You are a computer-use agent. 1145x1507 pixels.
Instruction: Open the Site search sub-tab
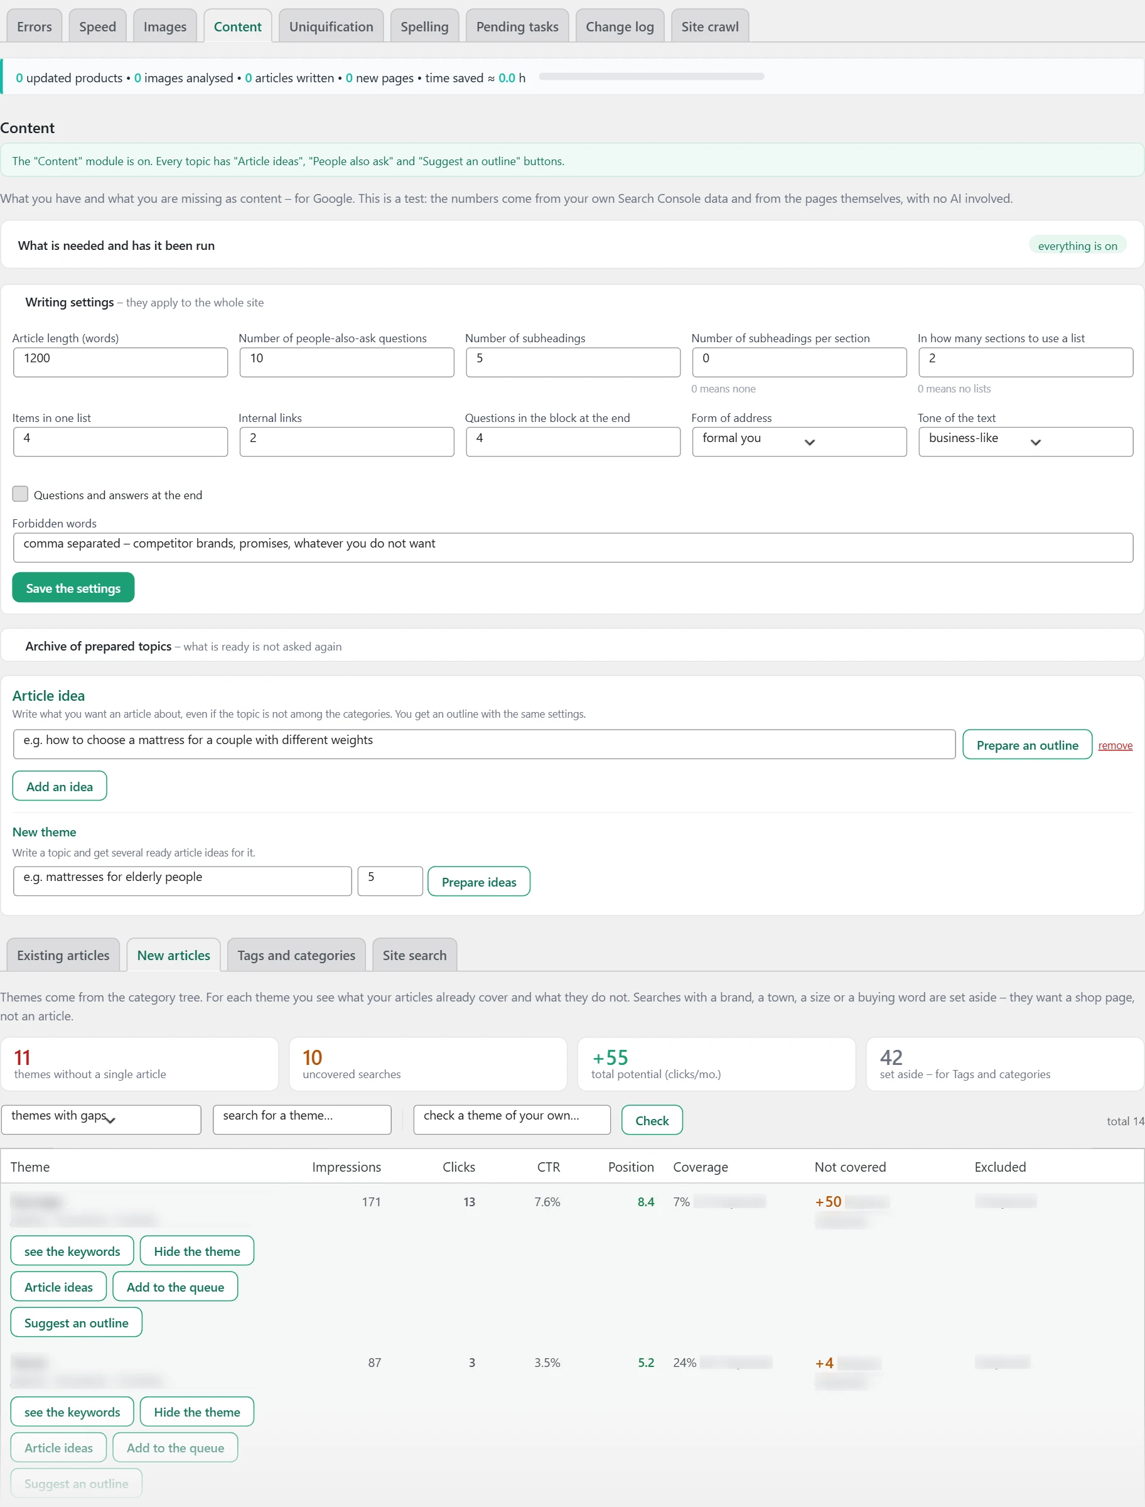[414, 954]
